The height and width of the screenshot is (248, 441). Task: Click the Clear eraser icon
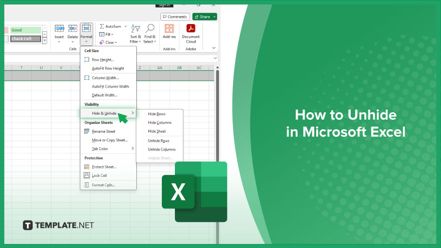(x=102, y=42)
